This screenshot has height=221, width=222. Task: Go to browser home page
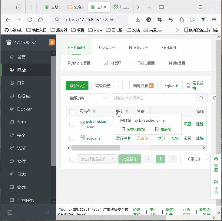[x=40, y=20]
